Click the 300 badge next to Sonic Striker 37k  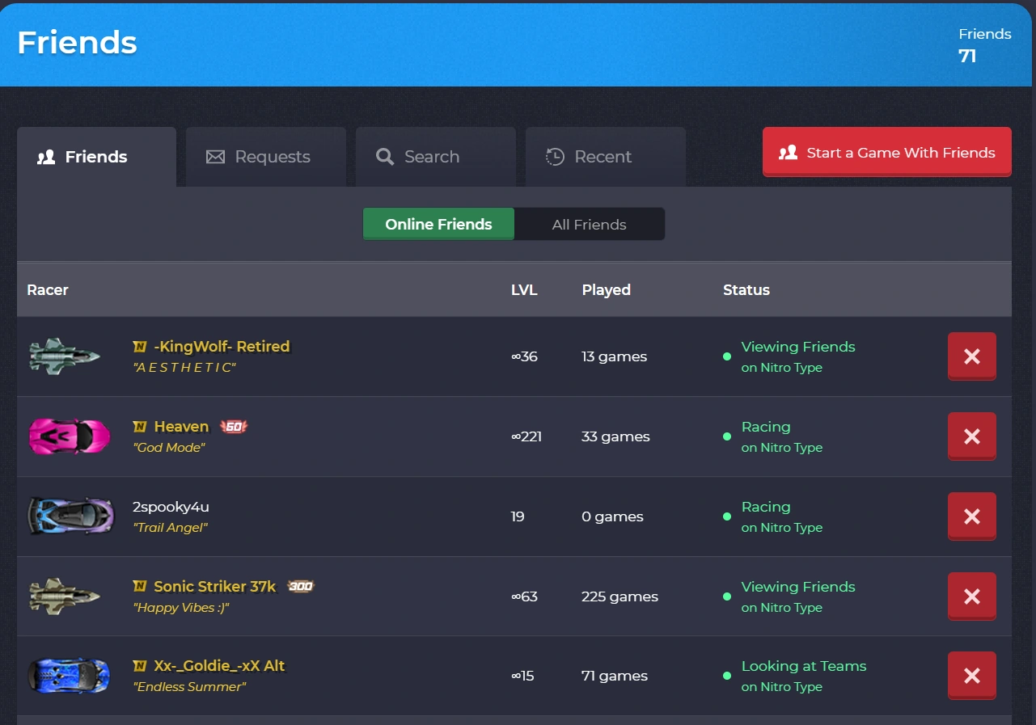pyautogui.click(x=301, y=587)
